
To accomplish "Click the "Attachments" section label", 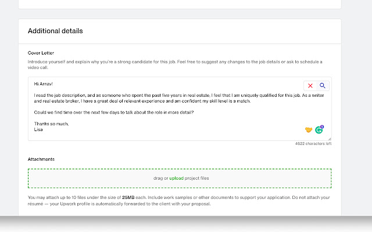I will [x=42, y=159].
